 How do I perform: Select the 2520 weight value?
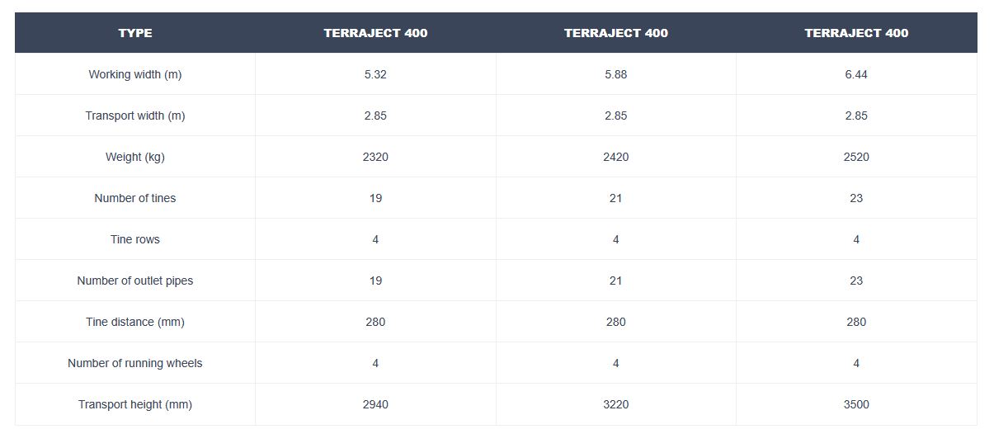(x=856, y=157)
